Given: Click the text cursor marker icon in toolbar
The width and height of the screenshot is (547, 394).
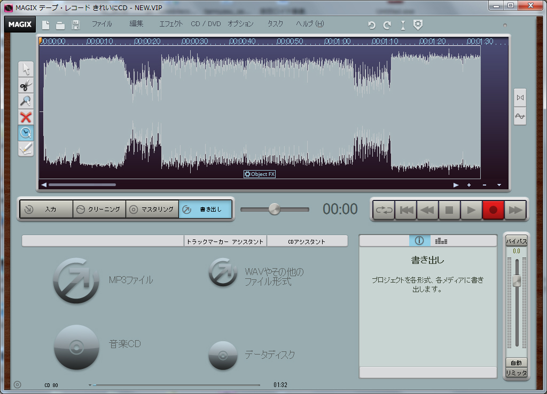Looking at the screenshot, I should (403, 25).
